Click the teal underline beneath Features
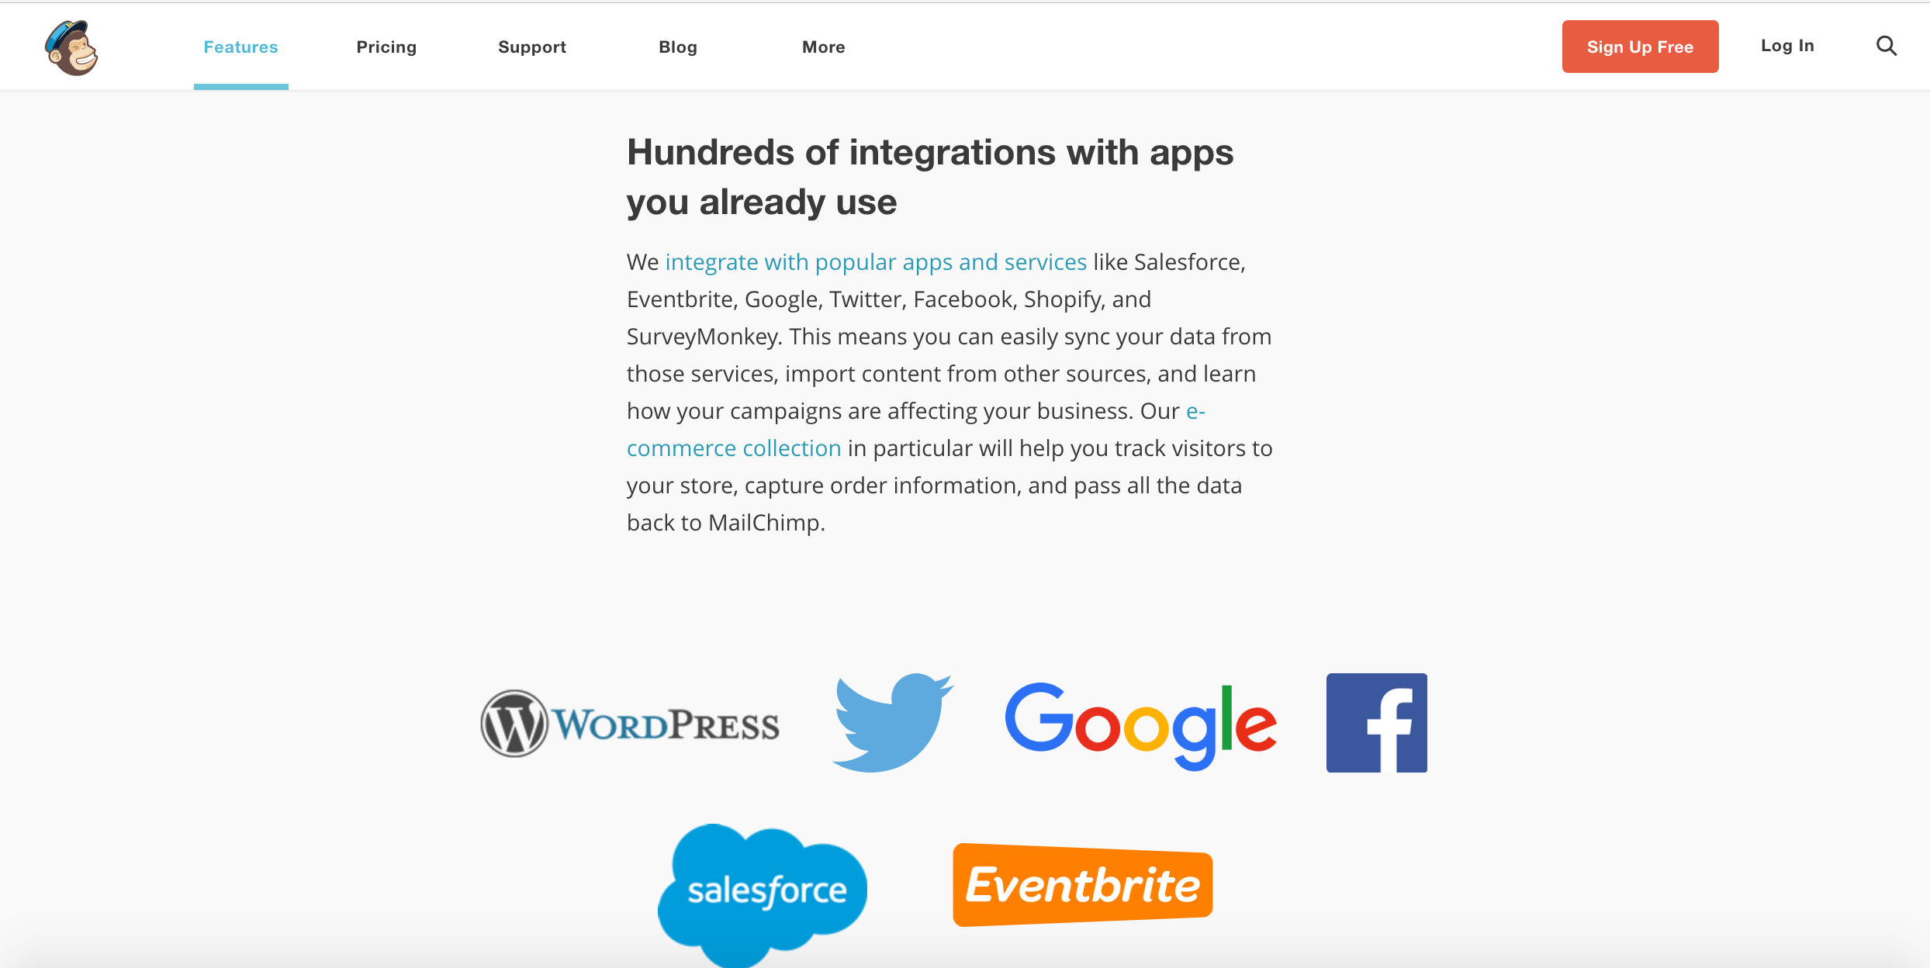The height and width of the screenshot is (968, 1930). [240, 87]
